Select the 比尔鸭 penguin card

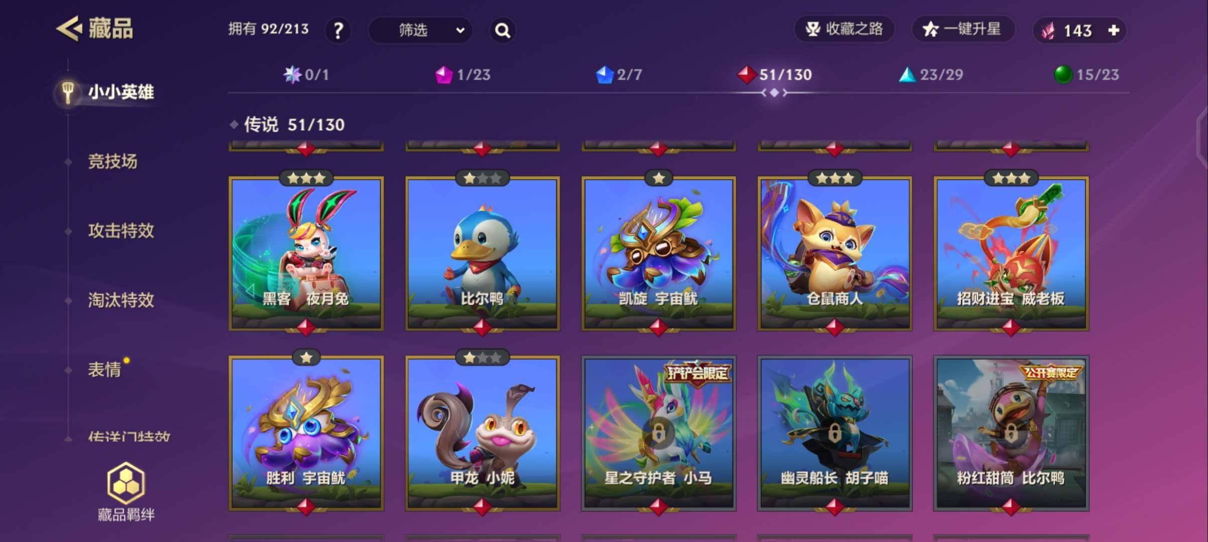point(482,253)
